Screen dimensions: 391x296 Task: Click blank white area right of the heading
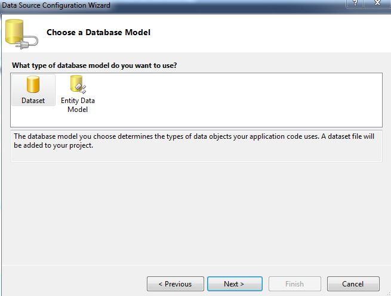pos(269,33)
